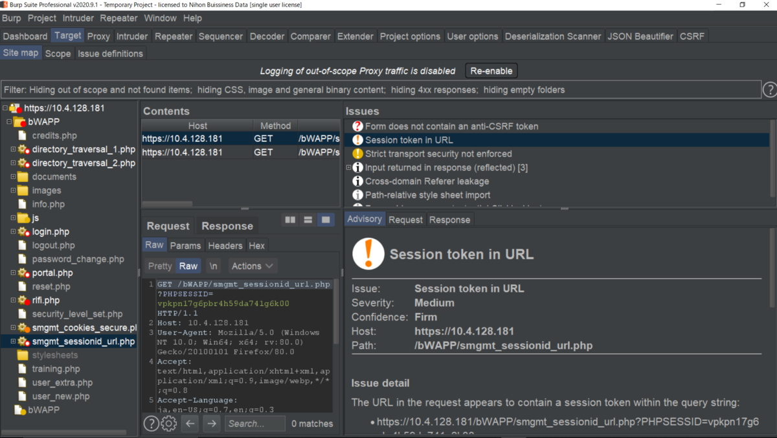Click the Path-relative style sheet info icon
Screen dimensions: 777x438
click(357, 195)
